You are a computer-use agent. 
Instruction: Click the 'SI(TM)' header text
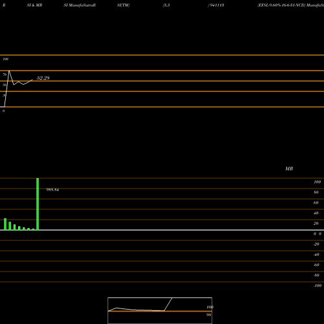tap(123, 5)
